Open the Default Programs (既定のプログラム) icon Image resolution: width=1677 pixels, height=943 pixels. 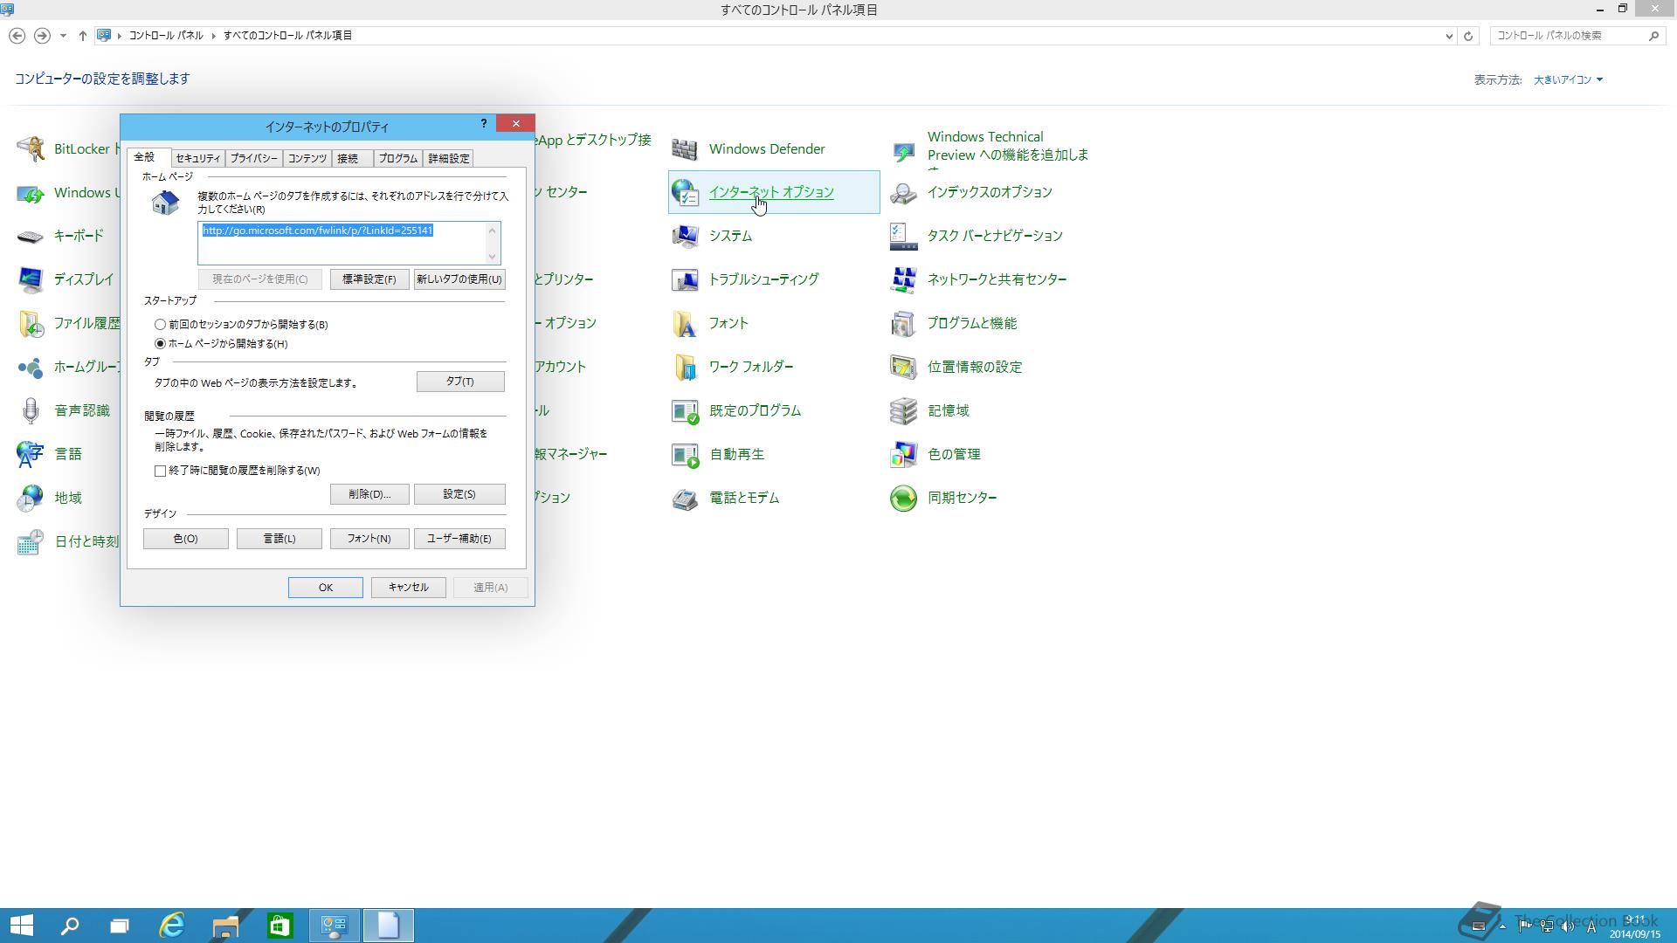[x=685, y=410]
